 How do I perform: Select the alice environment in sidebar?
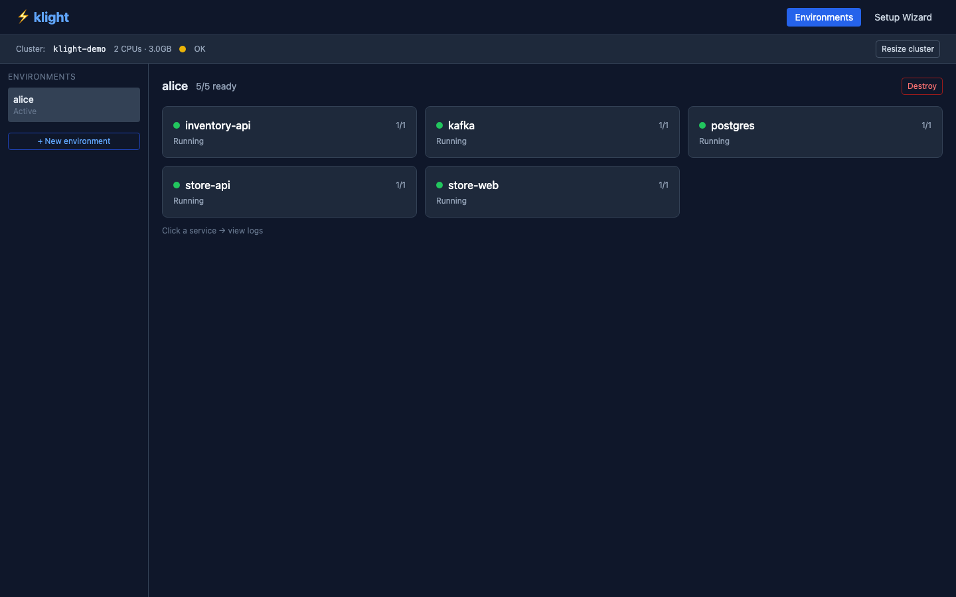coord(74,105)
